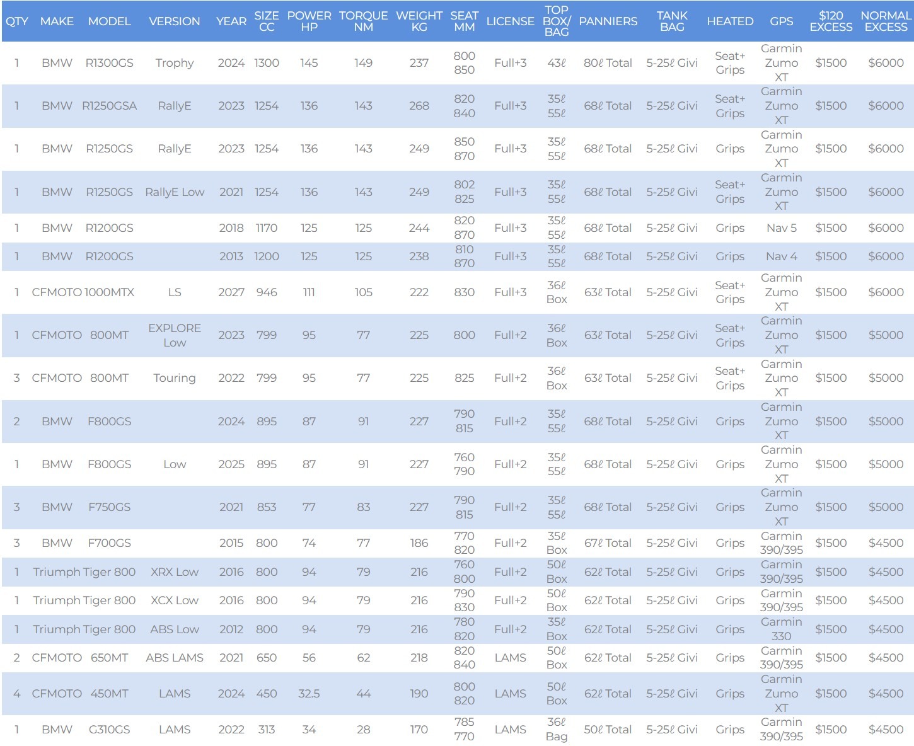Screen dimensions: 914x746
Task: Select the 313 engine size cell
Action: [x=267, y=730]
